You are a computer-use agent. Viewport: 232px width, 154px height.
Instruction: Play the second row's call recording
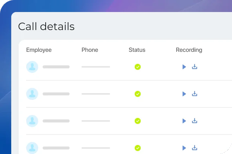pos(184,94)
